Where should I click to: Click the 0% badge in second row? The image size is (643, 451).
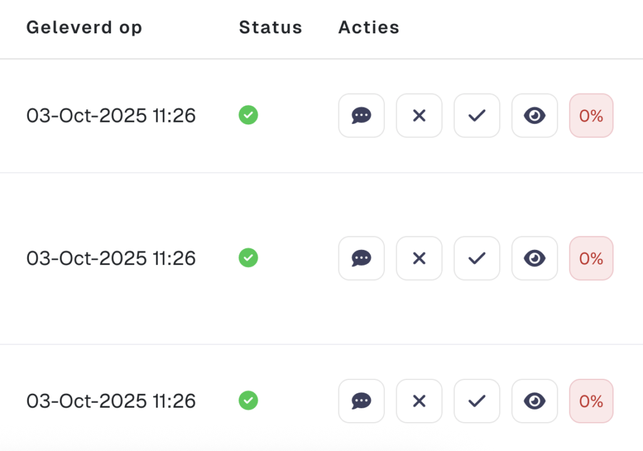591,258
